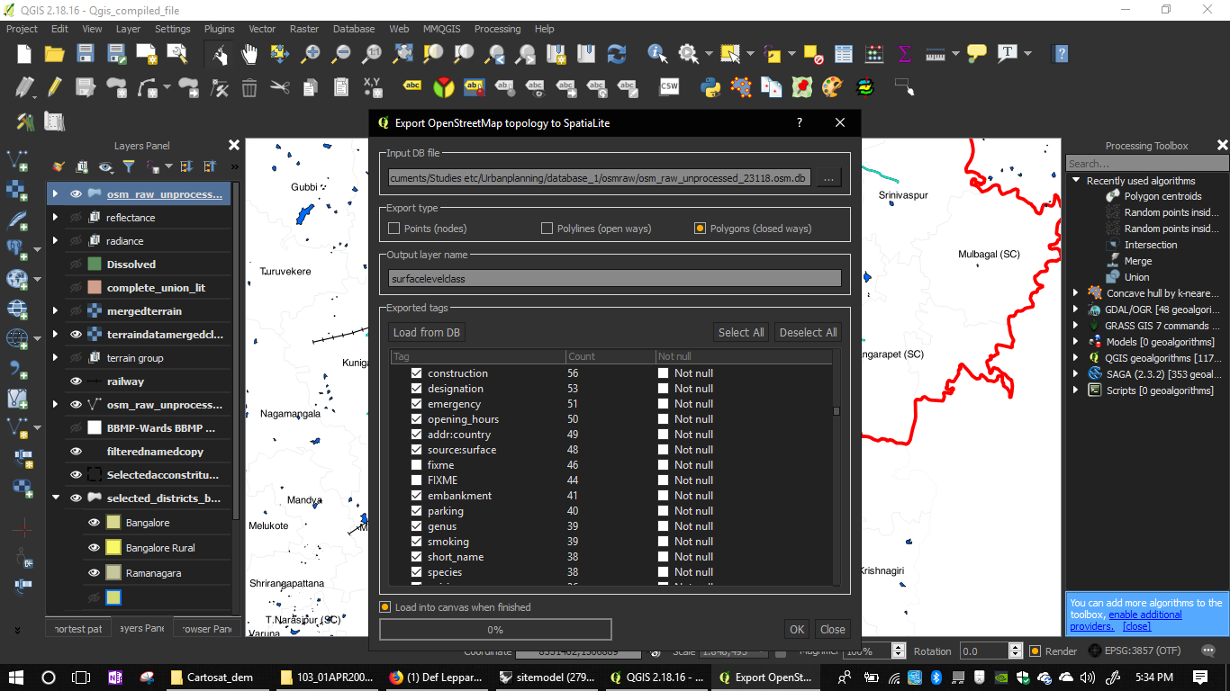The image size is (1230, 691).
Task: Click the Output layer name field
Action: click(x=615, y=279)
